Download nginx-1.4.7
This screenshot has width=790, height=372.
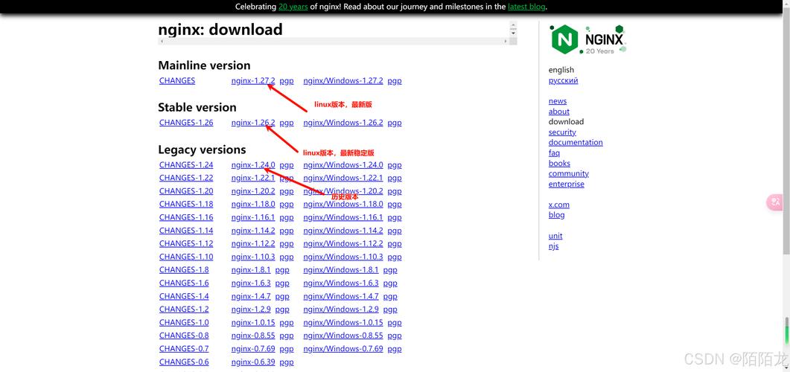coord(251,296)
